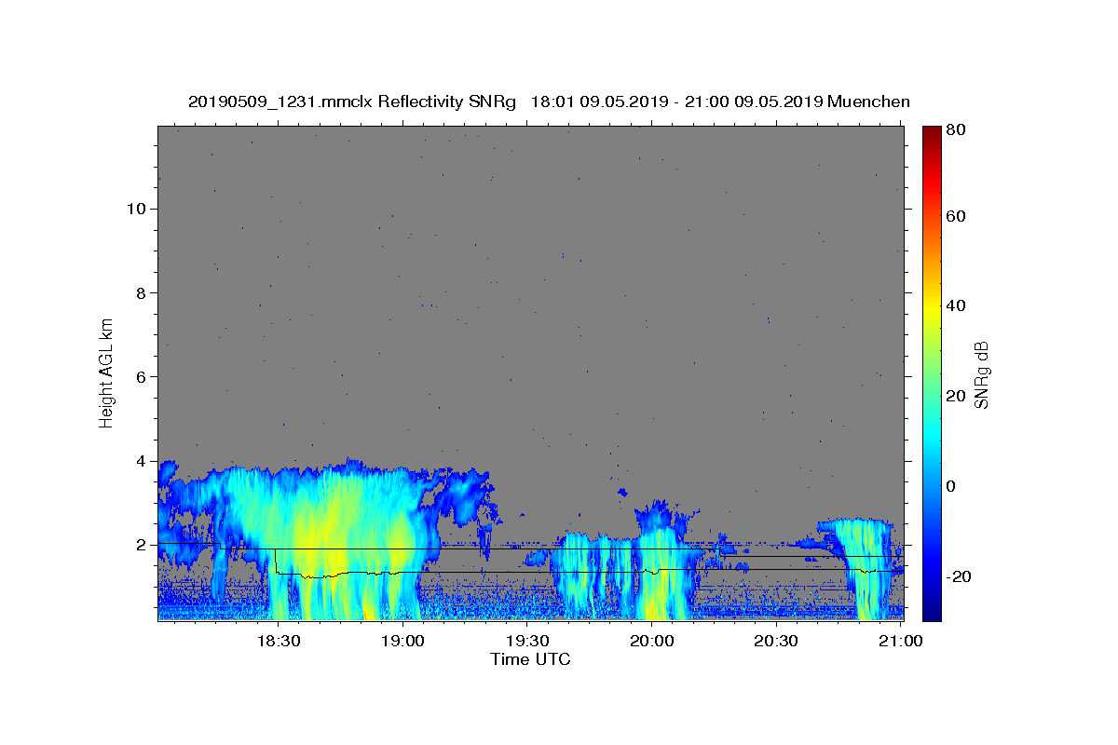This screenshot has height=745, width=1118.
Task: Click the height tick label 8
Action: pyautogui.click(x=139, y=292)
